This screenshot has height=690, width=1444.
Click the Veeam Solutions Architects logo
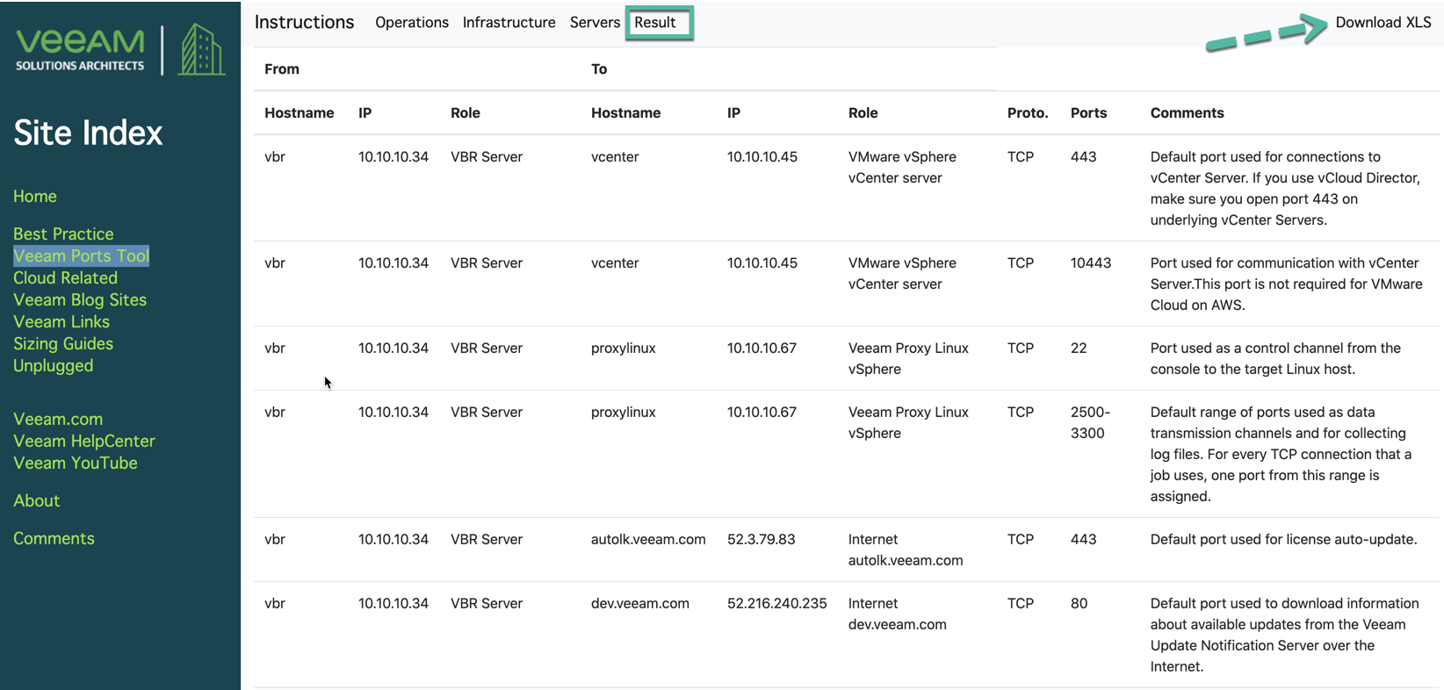120,50
